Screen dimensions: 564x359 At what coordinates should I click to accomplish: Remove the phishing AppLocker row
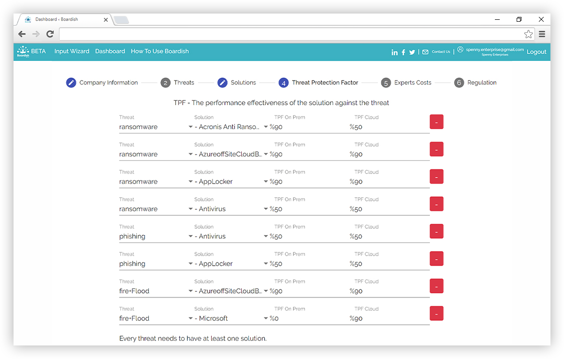click(x=436, y=258)
